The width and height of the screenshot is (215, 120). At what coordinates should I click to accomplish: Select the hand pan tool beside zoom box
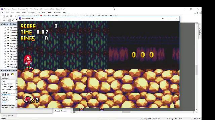13,20
